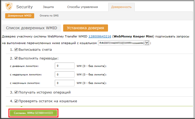Viewport: 195px width, 119px height.
Task: Show Список доверенных WMID section
Action: tap(32, 28)
